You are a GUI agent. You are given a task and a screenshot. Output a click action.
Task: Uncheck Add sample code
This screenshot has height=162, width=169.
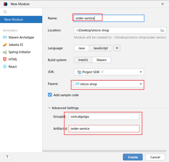(50, 95)
